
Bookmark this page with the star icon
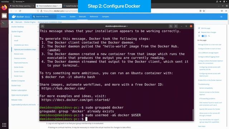tap(204, 11)
